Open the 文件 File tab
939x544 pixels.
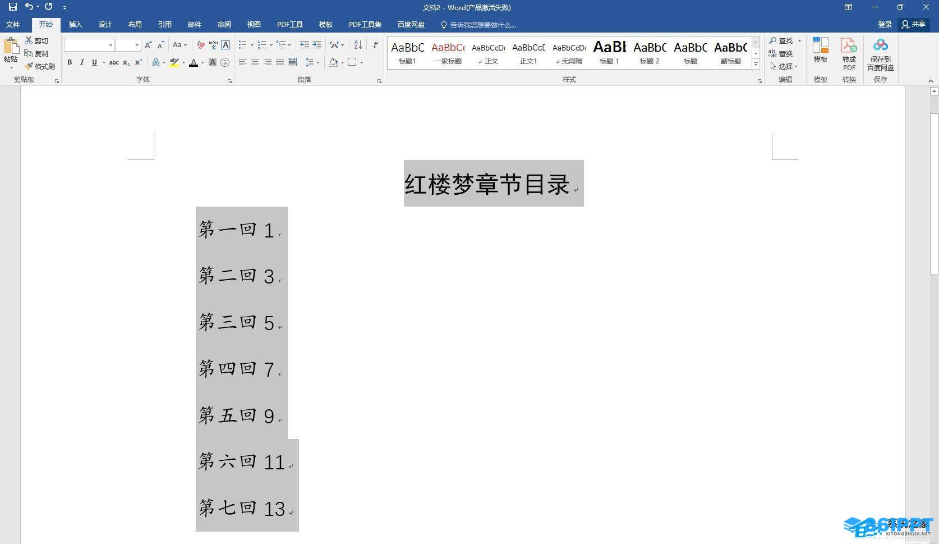[13, 25]
